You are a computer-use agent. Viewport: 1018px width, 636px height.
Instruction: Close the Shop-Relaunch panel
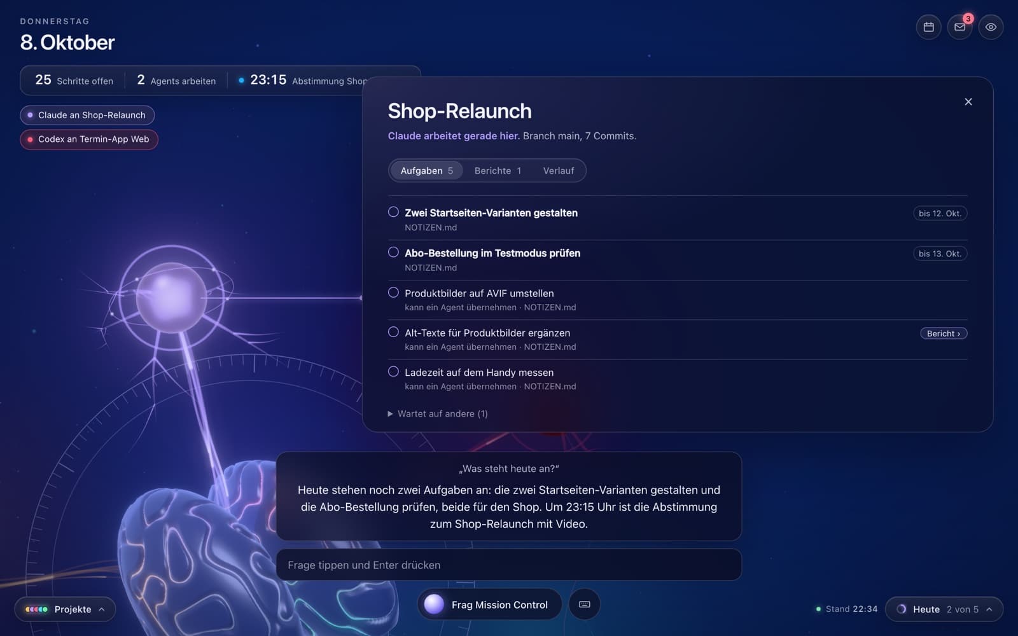[x=968, y=102]
